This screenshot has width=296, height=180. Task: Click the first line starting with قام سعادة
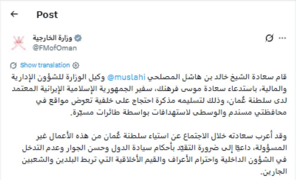(x=149, y=77)
